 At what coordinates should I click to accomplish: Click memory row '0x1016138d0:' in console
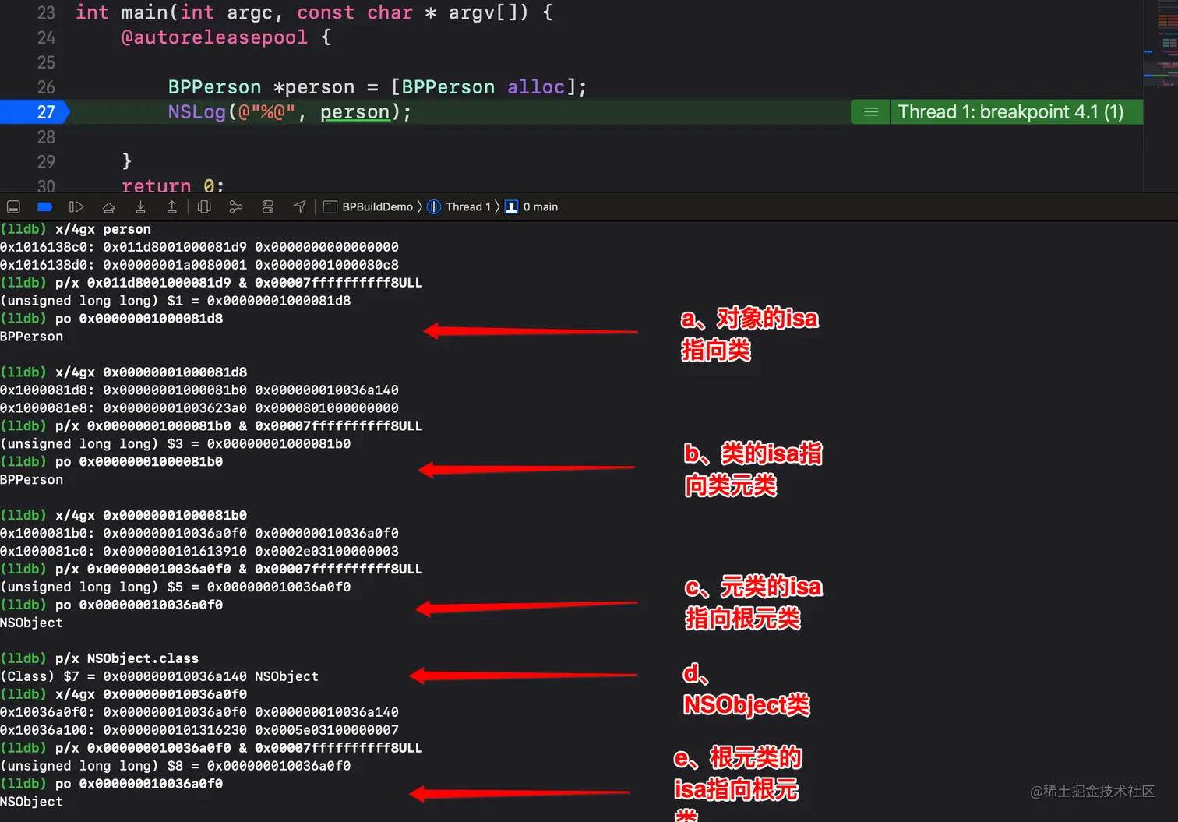pos(199,265)
